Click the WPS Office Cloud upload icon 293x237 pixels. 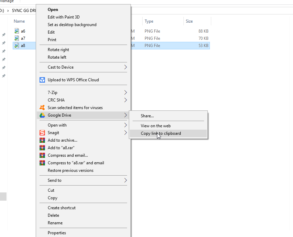[x=42, y=80]
